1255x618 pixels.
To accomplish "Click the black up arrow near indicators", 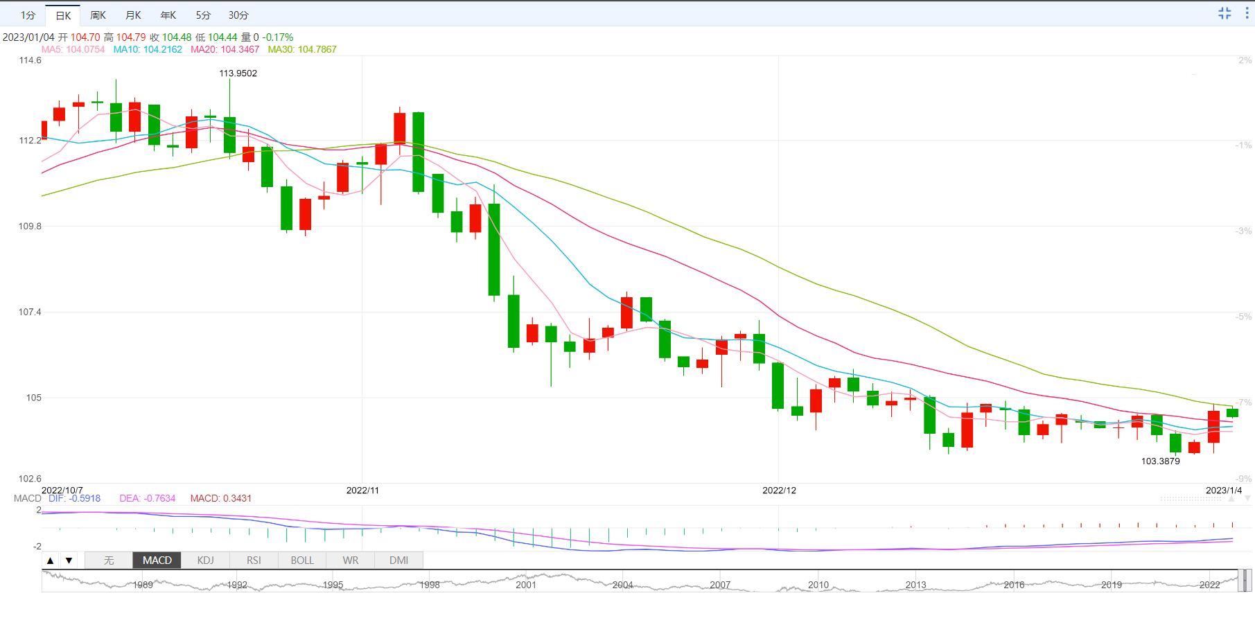I will tap(51, 560).
